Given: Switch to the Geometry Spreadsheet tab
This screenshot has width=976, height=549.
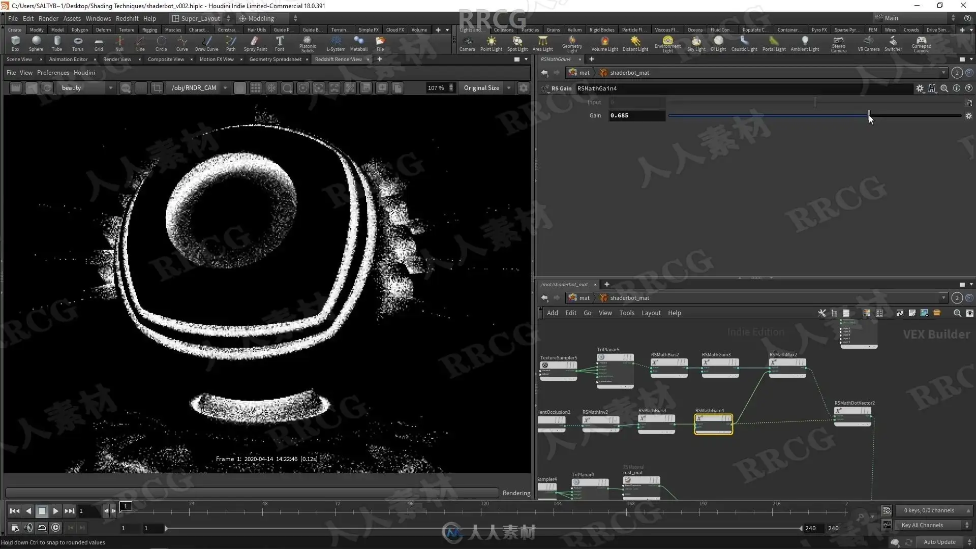Looking at the screenshot, I should point(275,59).
